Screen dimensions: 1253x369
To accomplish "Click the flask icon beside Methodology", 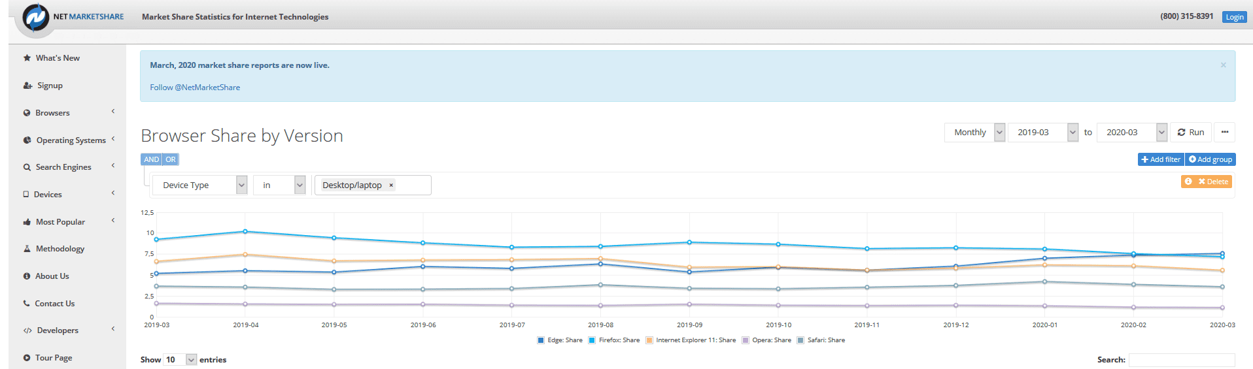I will coord(27,249).
